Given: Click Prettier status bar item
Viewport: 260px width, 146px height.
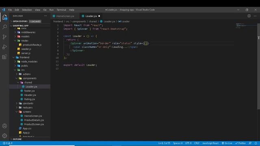Looking at the screenshot, I should click(x=240, y=143).
